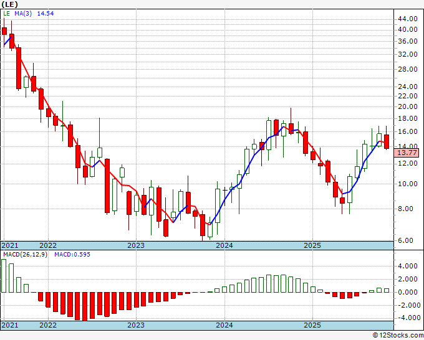Click the LE legend label in price panel
This screenshot has width=424, height=340.
tap(6, 13)
